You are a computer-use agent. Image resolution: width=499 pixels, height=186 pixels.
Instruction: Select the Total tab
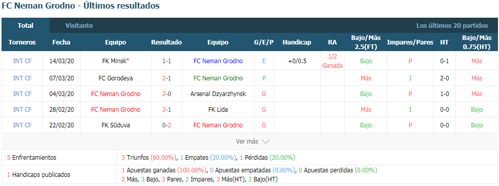[25, 26]
